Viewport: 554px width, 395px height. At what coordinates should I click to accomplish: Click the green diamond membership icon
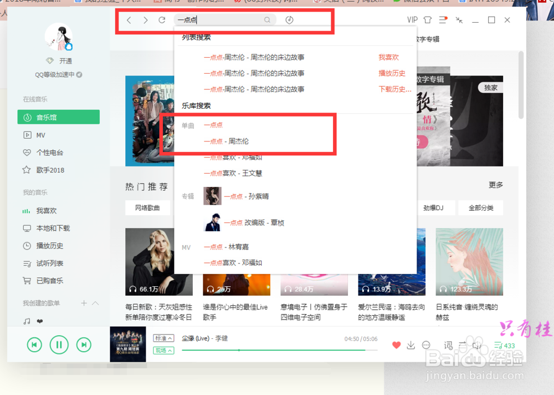[x=50, y=61]
